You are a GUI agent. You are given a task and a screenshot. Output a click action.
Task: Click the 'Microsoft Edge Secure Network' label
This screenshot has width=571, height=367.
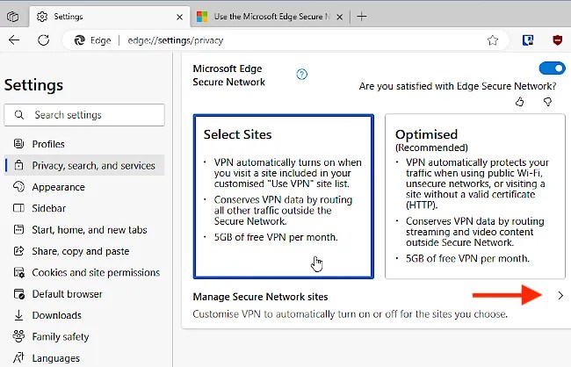click(229, 76)
